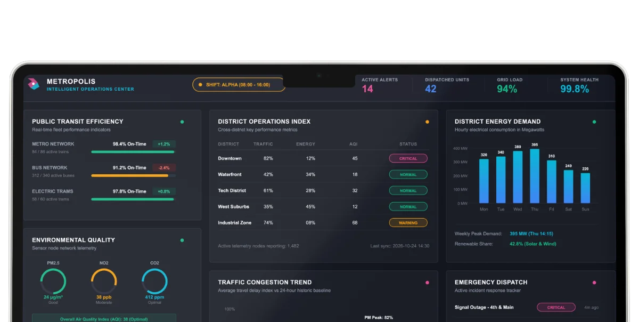Click the Emergency Dispatch status dot
Screen dimensions: 639x322
pyautogui.click(x=594, y=283)
